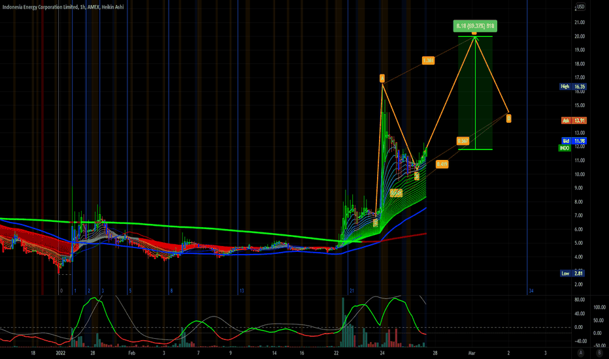Select the Bid 11.98 price label

574,141
